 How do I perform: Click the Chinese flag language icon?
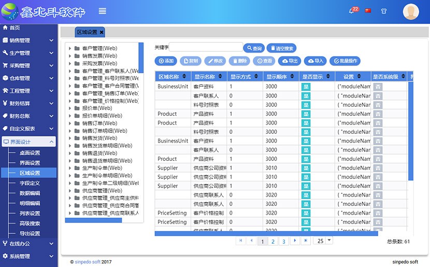[368, 10]
